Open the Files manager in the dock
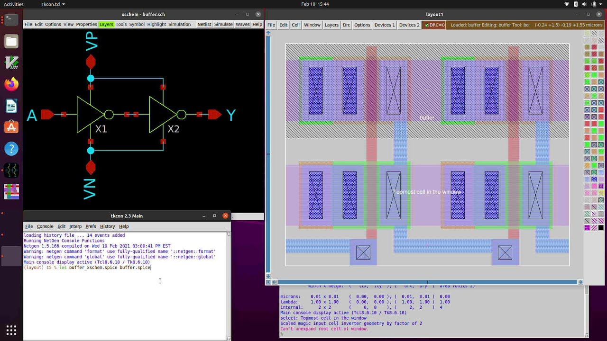607x341 pixels. coord(11,42)
